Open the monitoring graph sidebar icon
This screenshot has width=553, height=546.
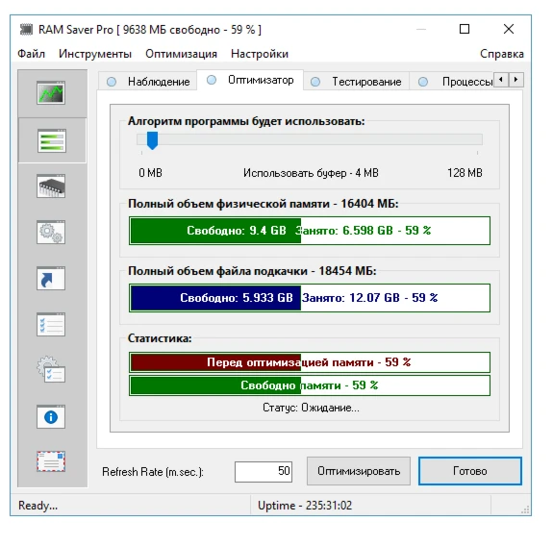point(51,92)
